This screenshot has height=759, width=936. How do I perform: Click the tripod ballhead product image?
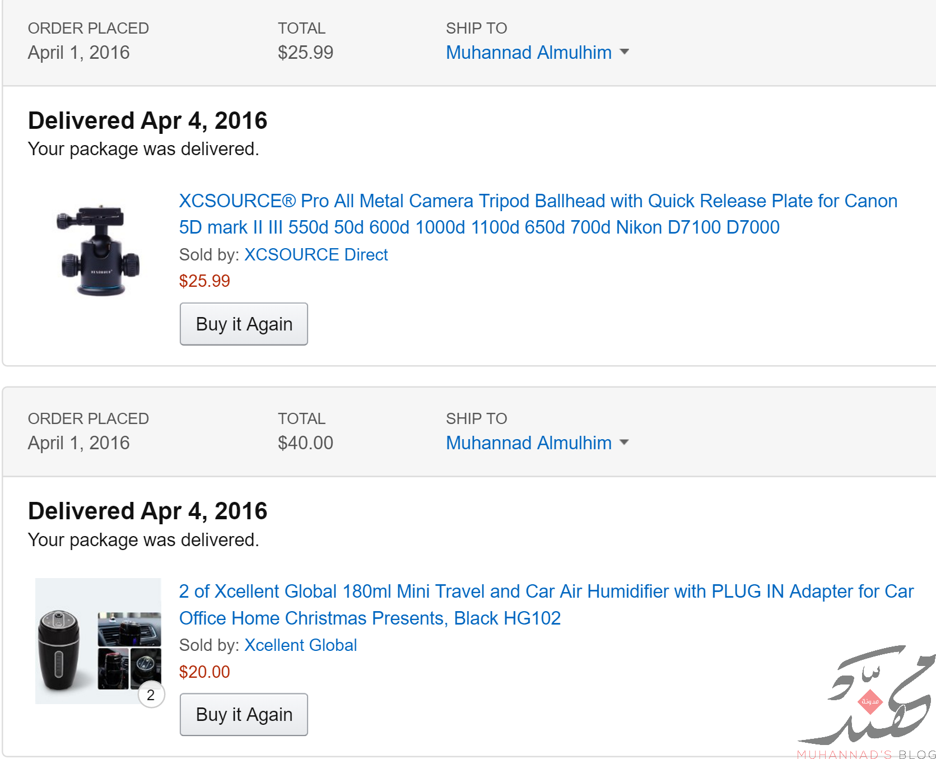point(98,250)
